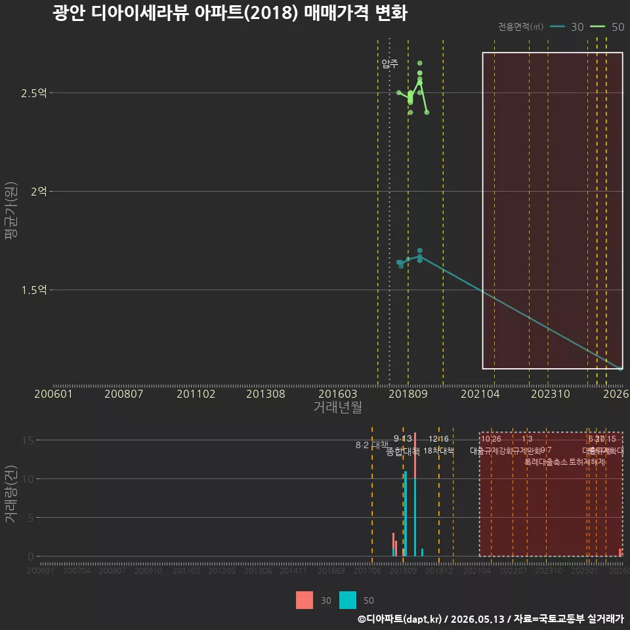Click the cyan 50 square in bottom legend
Viewport: 630px width, 630px height.
(348, 600)
